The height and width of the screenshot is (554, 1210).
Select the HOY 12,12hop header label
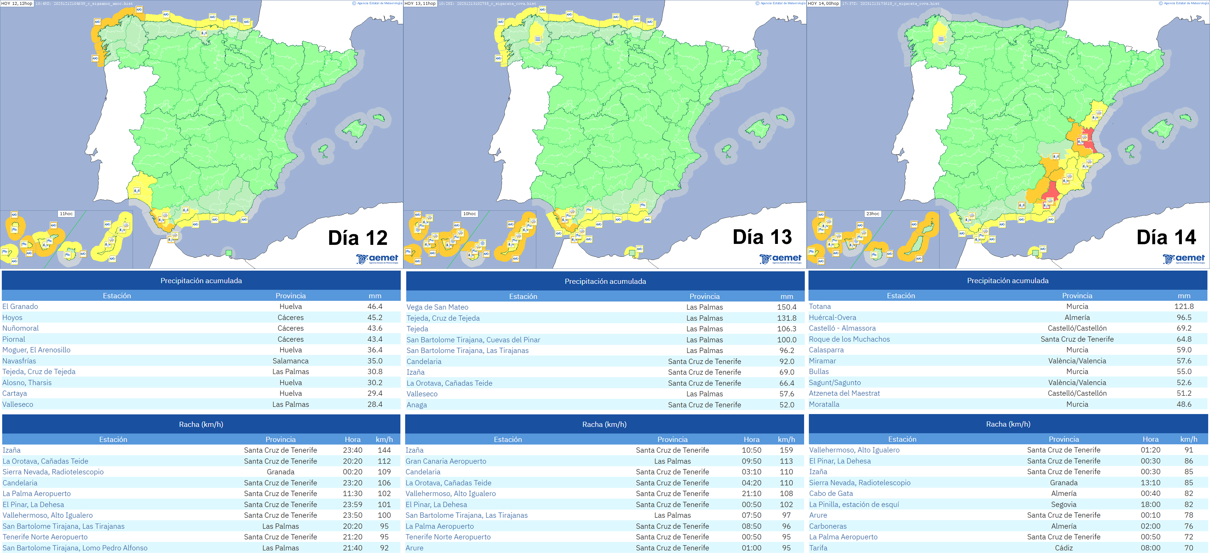[17, 3]
